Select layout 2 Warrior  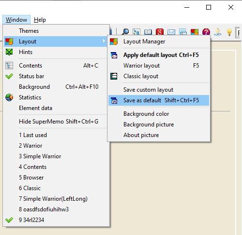pos(56,146)
